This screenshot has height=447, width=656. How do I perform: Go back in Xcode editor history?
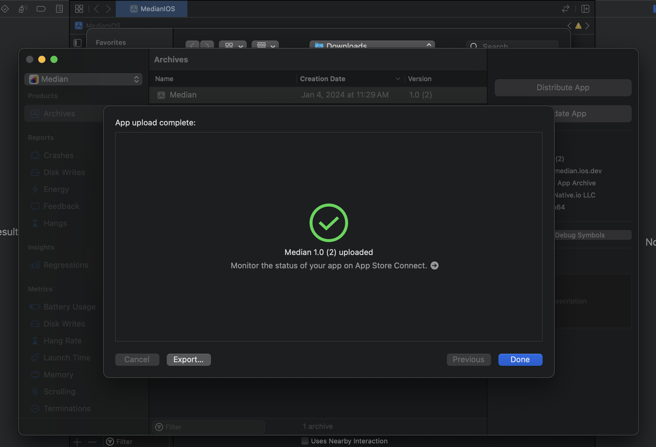tap(96, 9)
